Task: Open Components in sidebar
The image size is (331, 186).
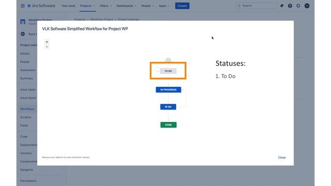Action: coord(28,161)
